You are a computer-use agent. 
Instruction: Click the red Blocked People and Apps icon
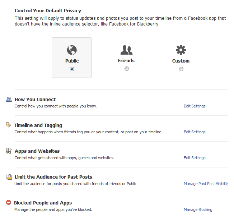tap(9, 202)
